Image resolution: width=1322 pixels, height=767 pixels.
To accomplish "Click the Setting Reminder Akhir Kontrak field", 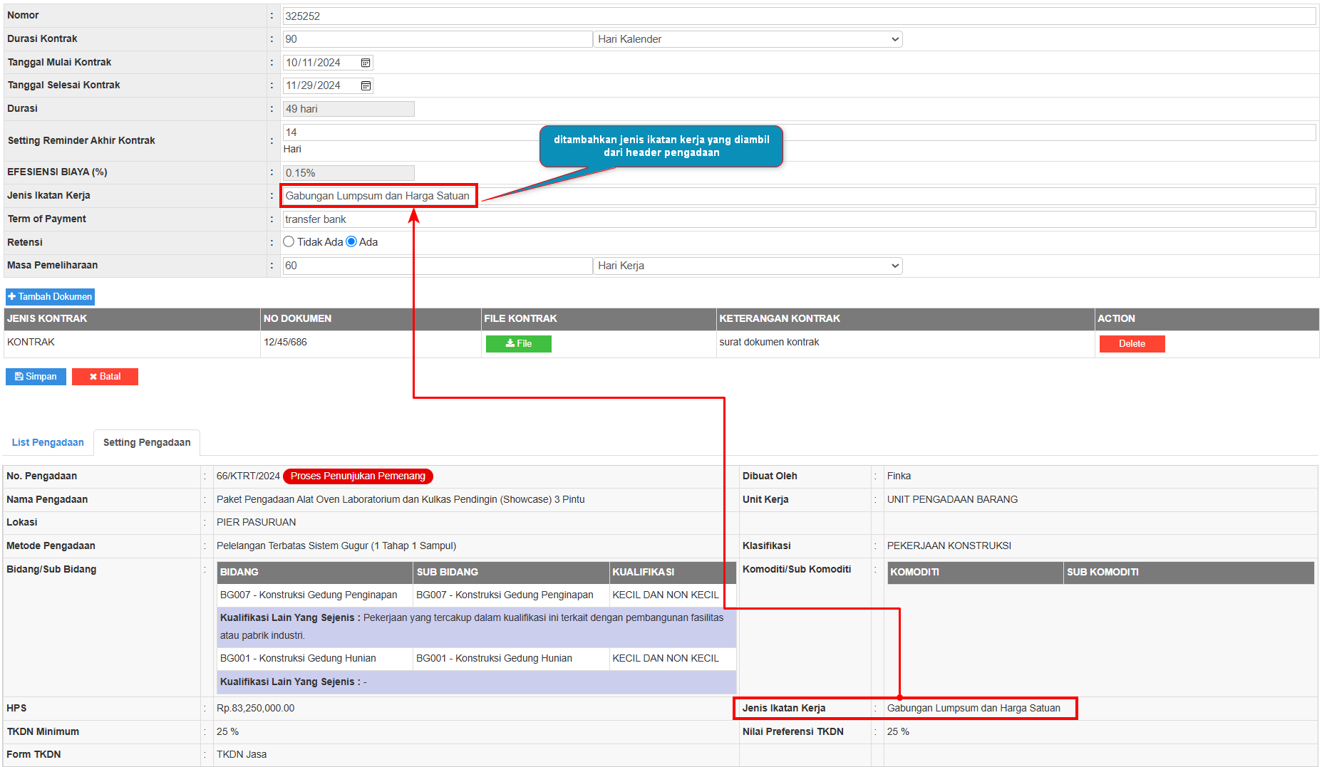I will pos(798,132).
